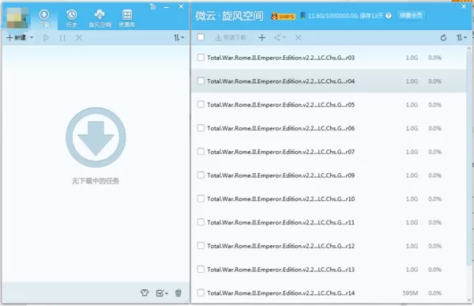This screenshot has width=474, height=306.
Task: Minimize the download manager window
Action: pos(166,6)
